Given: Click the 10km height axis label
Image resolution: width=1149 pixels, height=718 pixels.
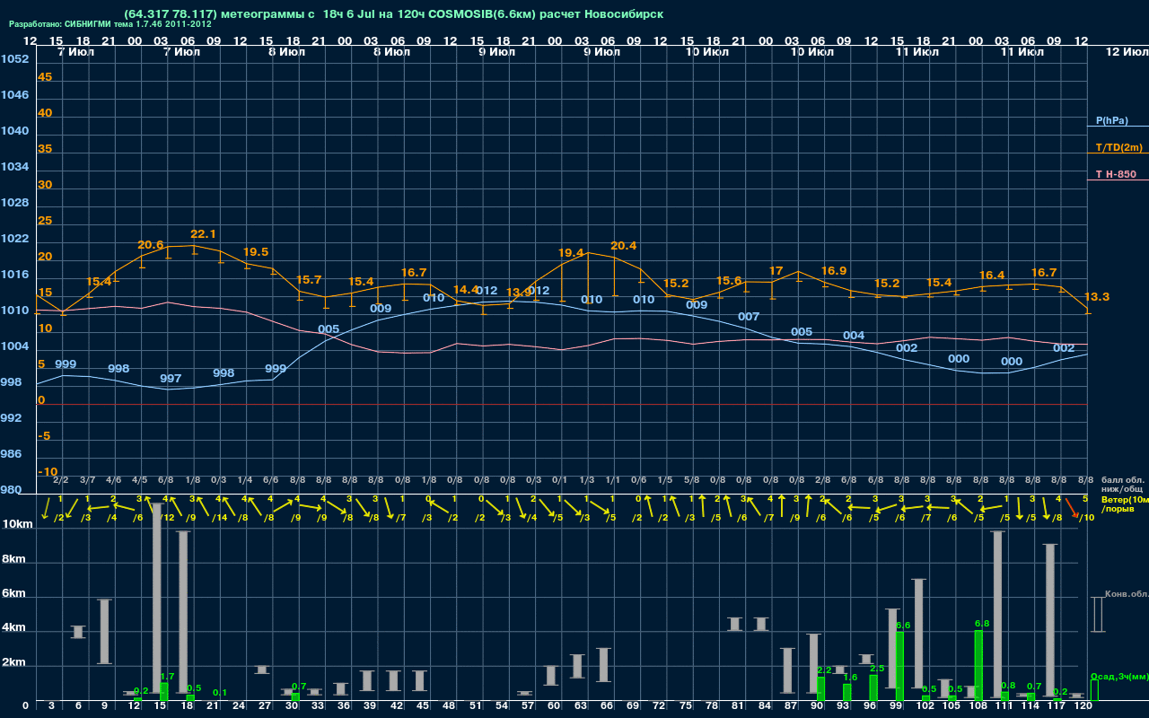Looking at the screenshot, I should [19, 524].
